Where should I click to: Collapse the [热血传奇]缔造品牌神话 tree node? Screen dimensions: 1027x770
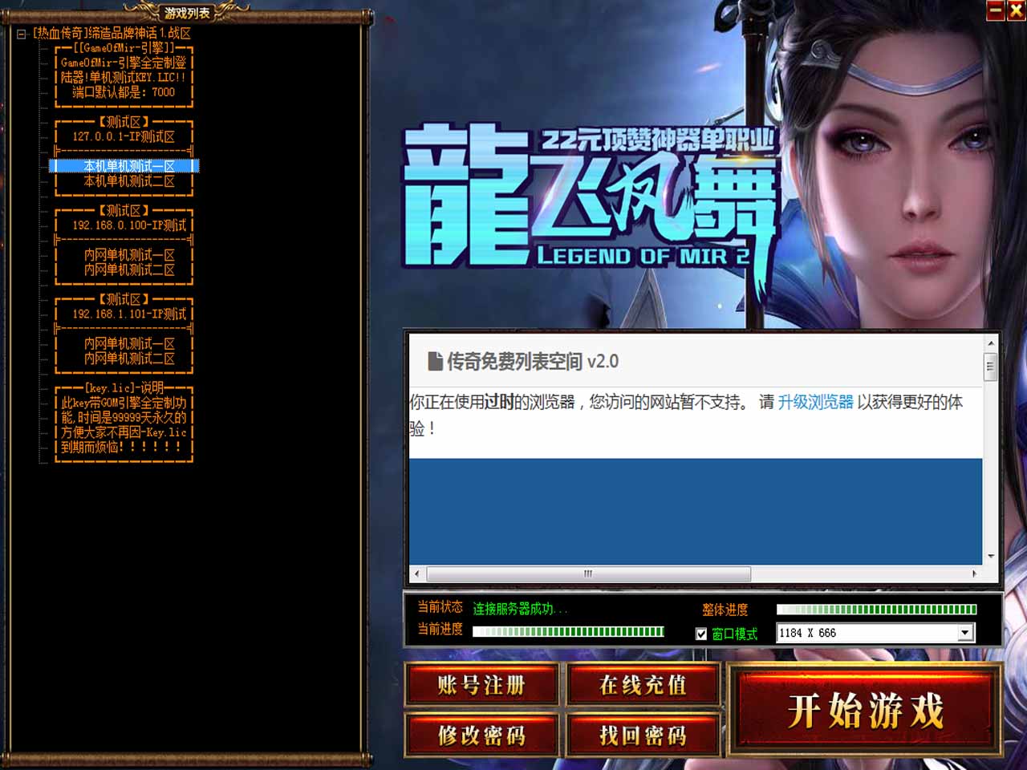22,34
